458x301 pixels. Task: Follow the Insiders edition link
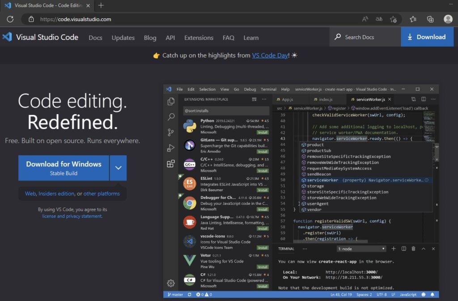pyautogui.click(x=56, y=194)
